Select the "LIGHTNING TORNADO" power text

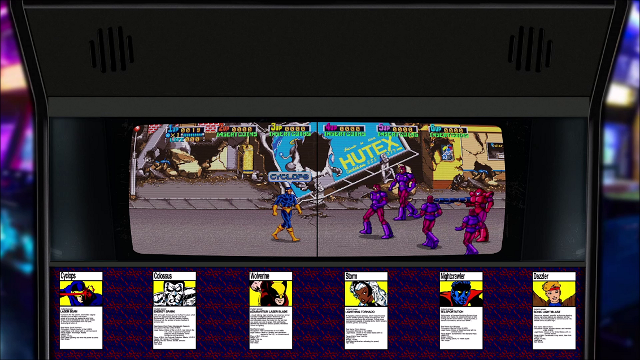click(x=360, y=312)
